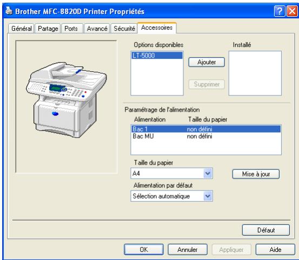The height and width of the screenshot is (260, 299).
Task: Close the Printer Propriétés dialog
Action: click(292, 11)
